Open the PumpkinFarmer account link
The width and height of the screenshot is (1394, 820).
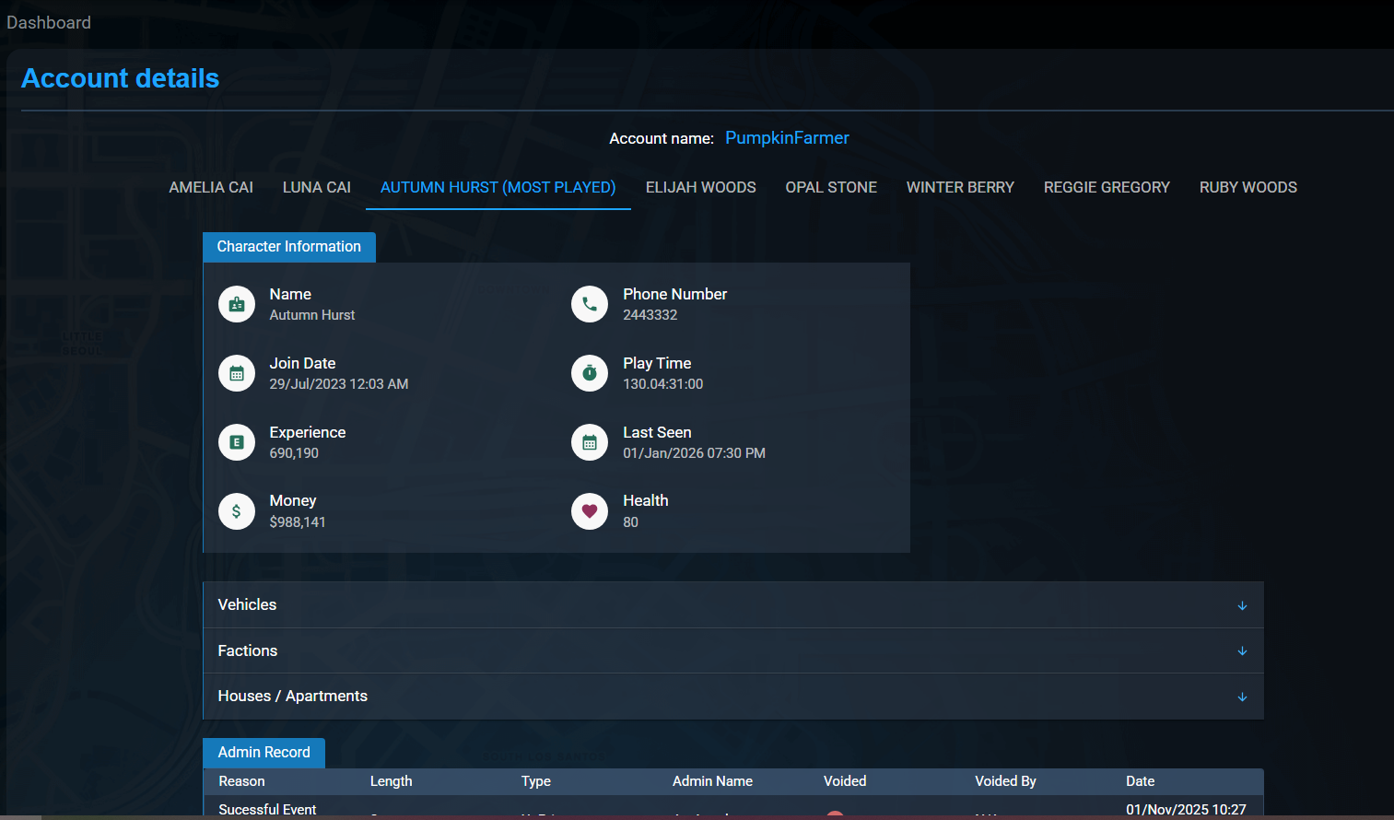point(787,138)
